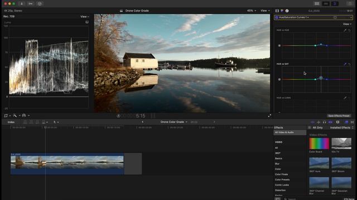Select the drone clip in the timeline
This screenshot has width=357, height=200.
point(67,164)
